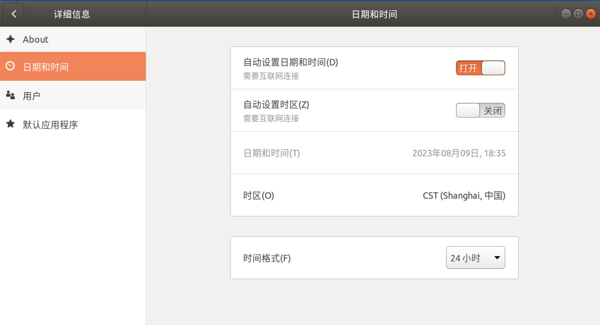Close the window with the red button
The image size is (600, 325).
point(590,14)
